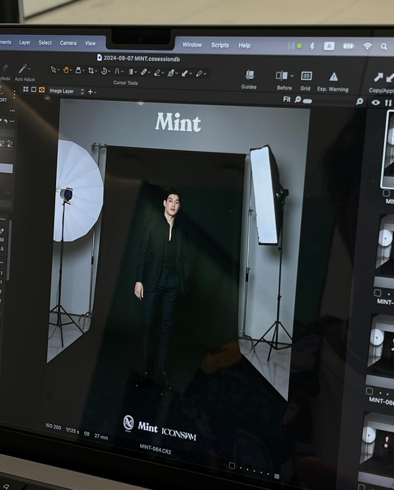Click the Fit zoom button

(287, 99)
